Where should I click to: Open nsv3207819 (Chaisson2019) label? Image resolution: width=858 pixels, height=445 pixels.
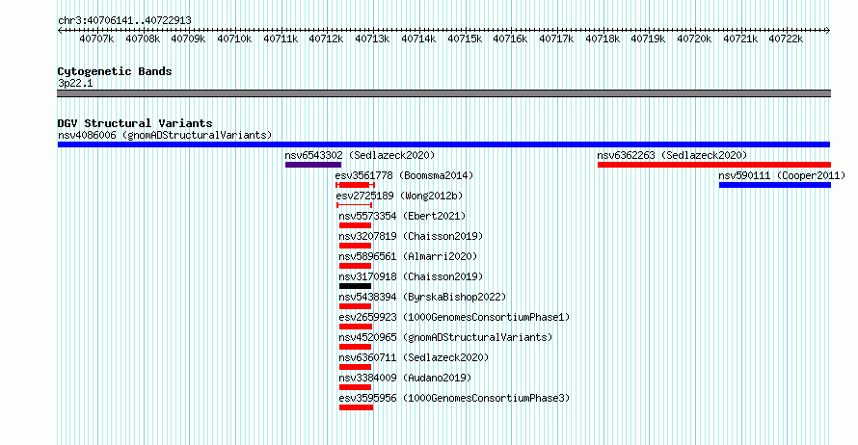point(411,236)
